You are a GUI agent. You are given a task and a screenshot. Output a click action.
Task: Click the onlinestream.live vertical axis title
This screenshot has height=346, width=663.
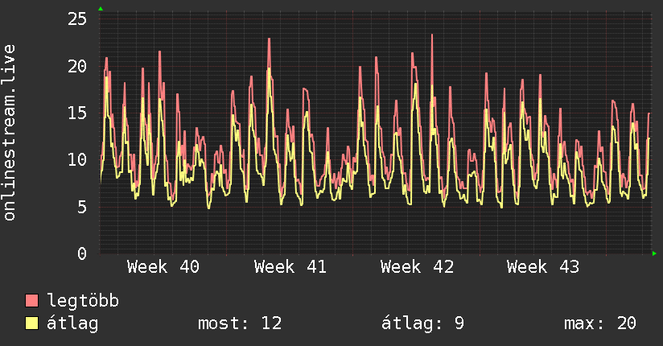10,133
